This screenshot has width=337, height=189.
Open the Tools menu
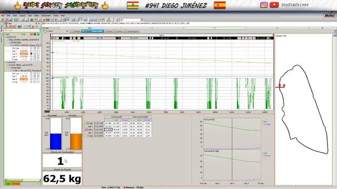tap(56, 16)
